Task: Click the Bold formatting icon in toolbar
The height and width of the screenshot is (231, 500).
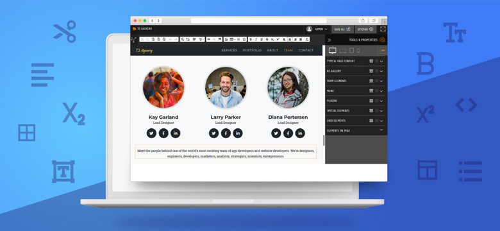Action: coord(251,39)
